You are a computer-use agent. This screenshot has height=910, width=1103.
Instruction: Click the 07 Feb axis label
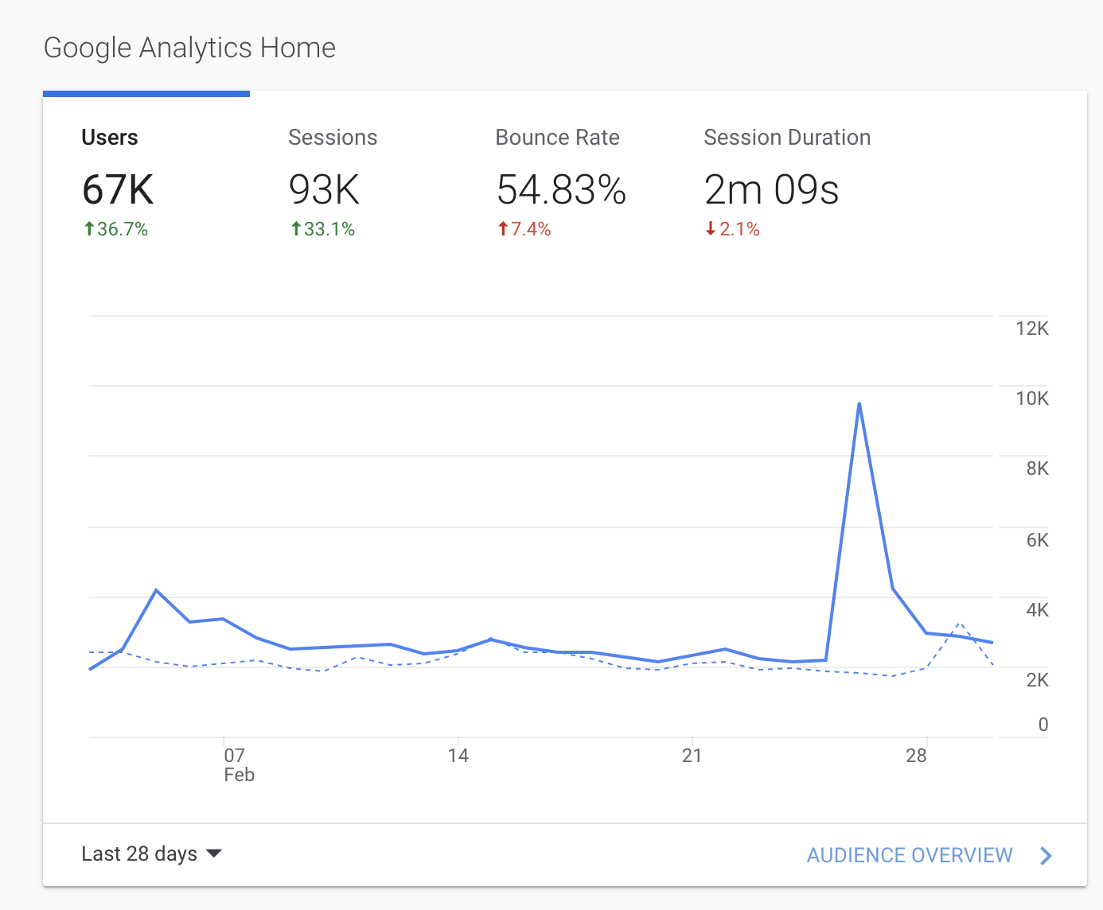coord(239,764)
